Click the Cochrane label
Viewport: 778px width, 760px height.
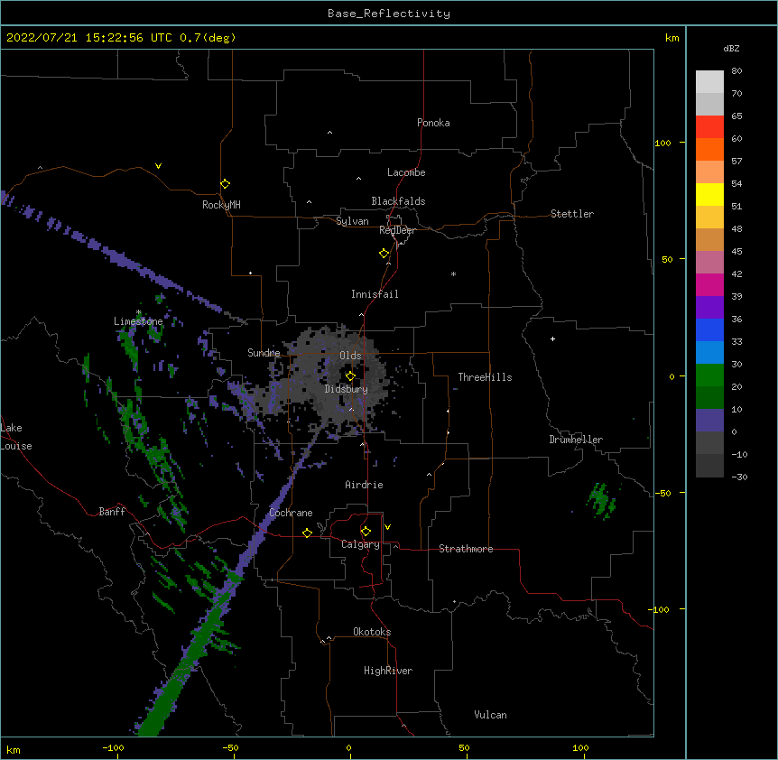coord(291,513)
